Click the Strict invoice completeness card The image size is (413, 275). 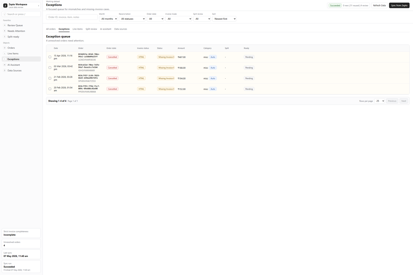21,233
